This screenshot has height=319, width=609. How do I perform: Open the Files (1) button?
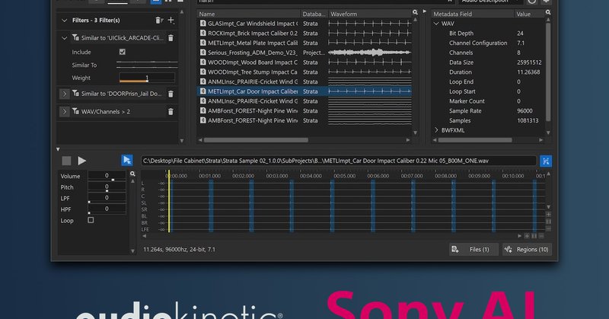473,250
